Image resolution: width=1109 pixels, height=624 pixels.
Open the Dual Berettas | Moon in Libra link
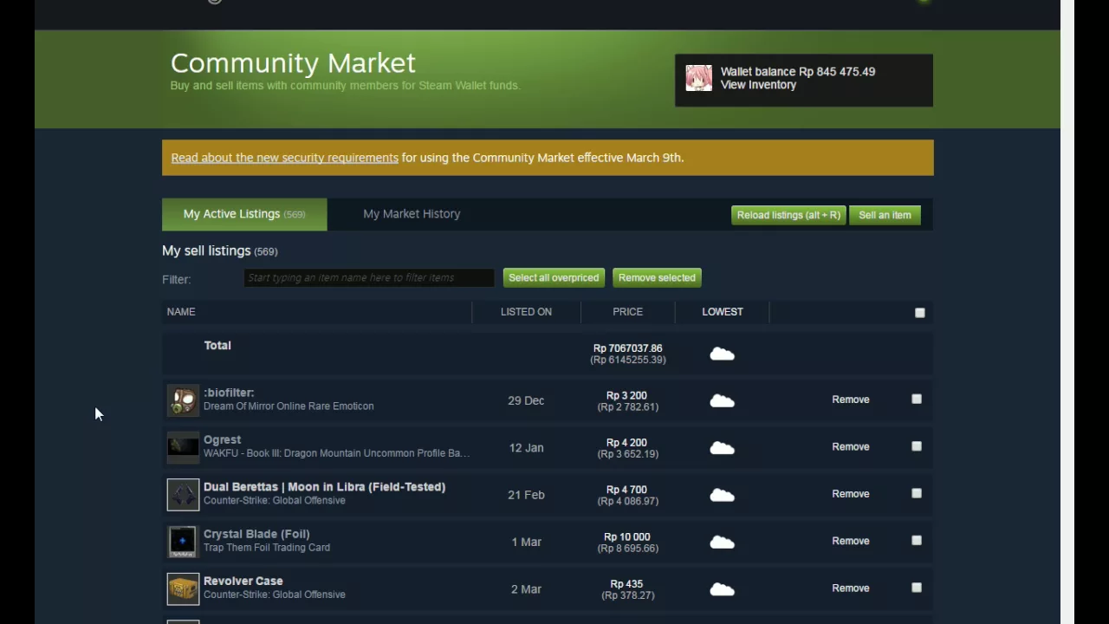click(x=324, y=487)
